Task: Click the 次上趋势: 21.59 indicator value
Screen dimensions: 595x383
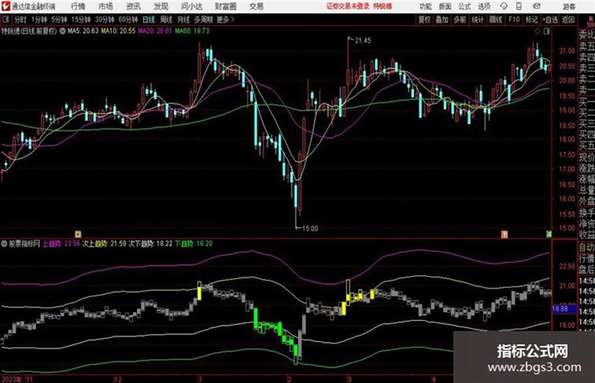Action: (x=105, y=244)
